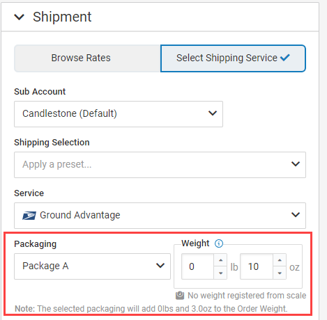This screenshot has height=320, width=327.
Task: Increase ounces with the up stepper arrow
Action: click(280, 260)
